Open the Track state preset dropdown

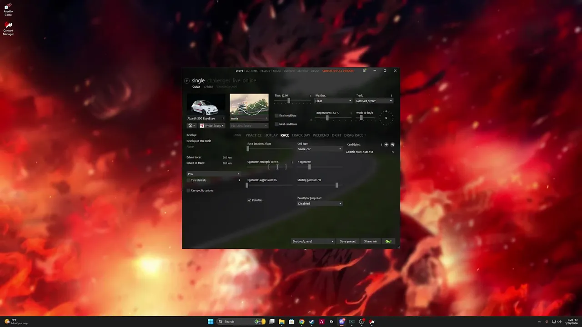pyautogui.click(x=374, y=101)
